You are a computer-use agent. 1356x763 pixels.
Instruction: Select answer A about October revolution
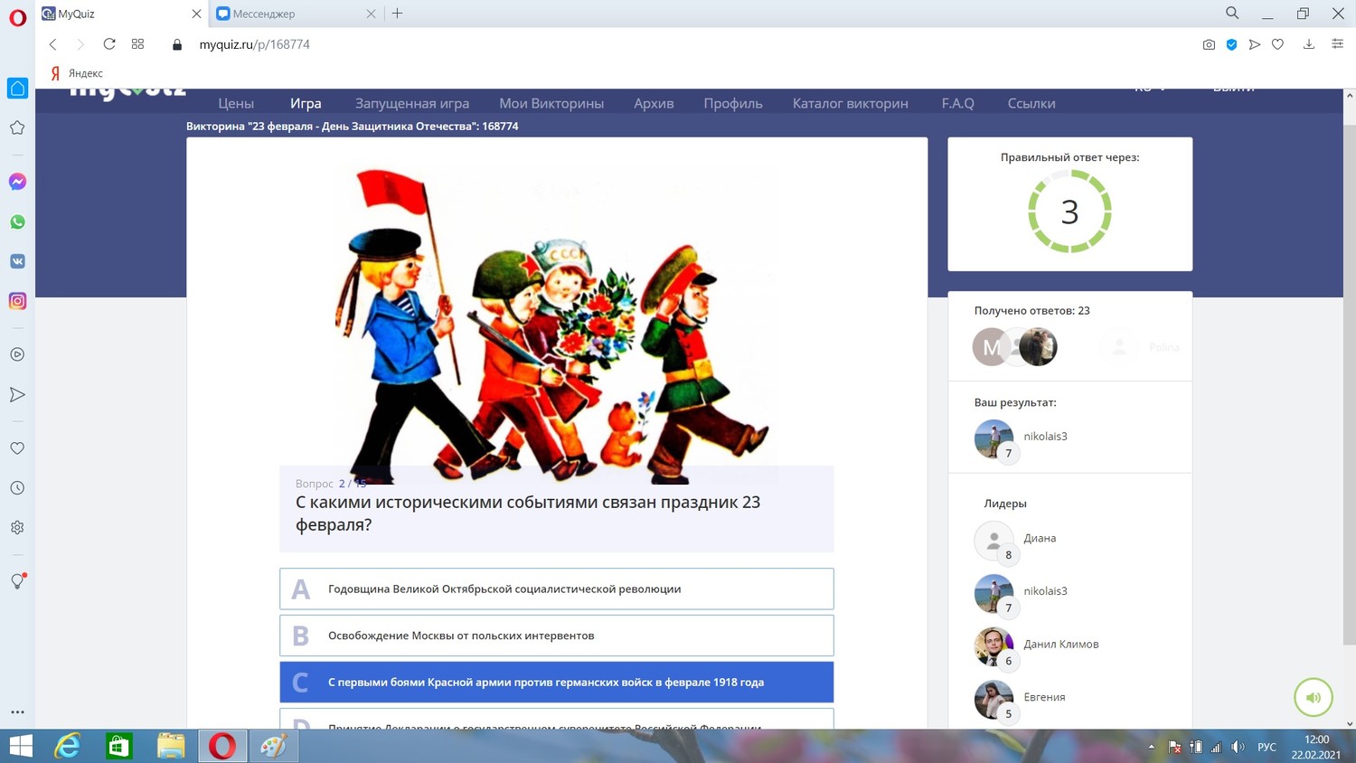click(557, 589)
